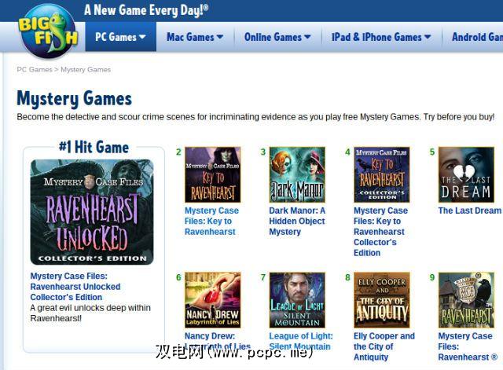Open Key to Ravenhearst game cover thumbnail
Screen dimensions: 503x370
[213, 174]
